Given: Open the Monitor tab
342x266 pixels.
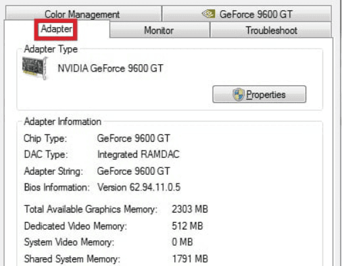Looking at the screenshot, I should point(160,30).
